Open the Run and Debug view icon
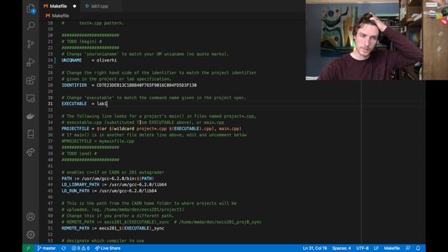Screen dimensions: 448x252 click(31, 62)
